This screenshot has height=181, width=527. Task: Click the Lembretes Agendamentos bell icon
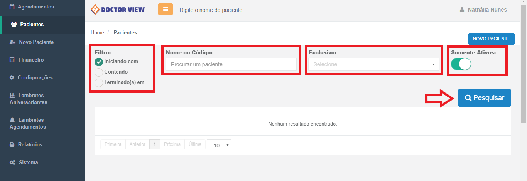click(12, 120)
